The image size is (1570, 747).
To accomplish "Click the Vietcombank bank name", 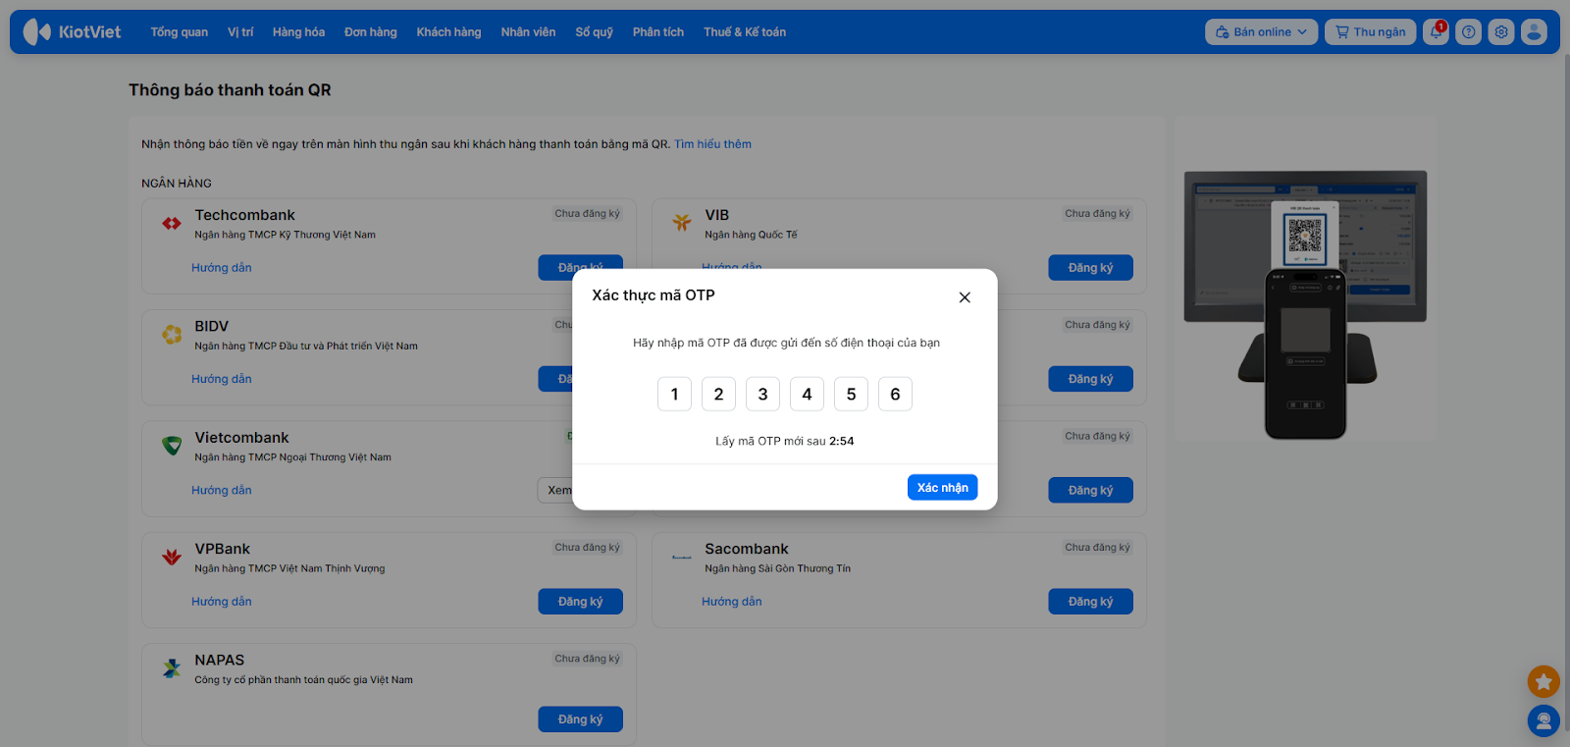I will click(x=241, y=438).
